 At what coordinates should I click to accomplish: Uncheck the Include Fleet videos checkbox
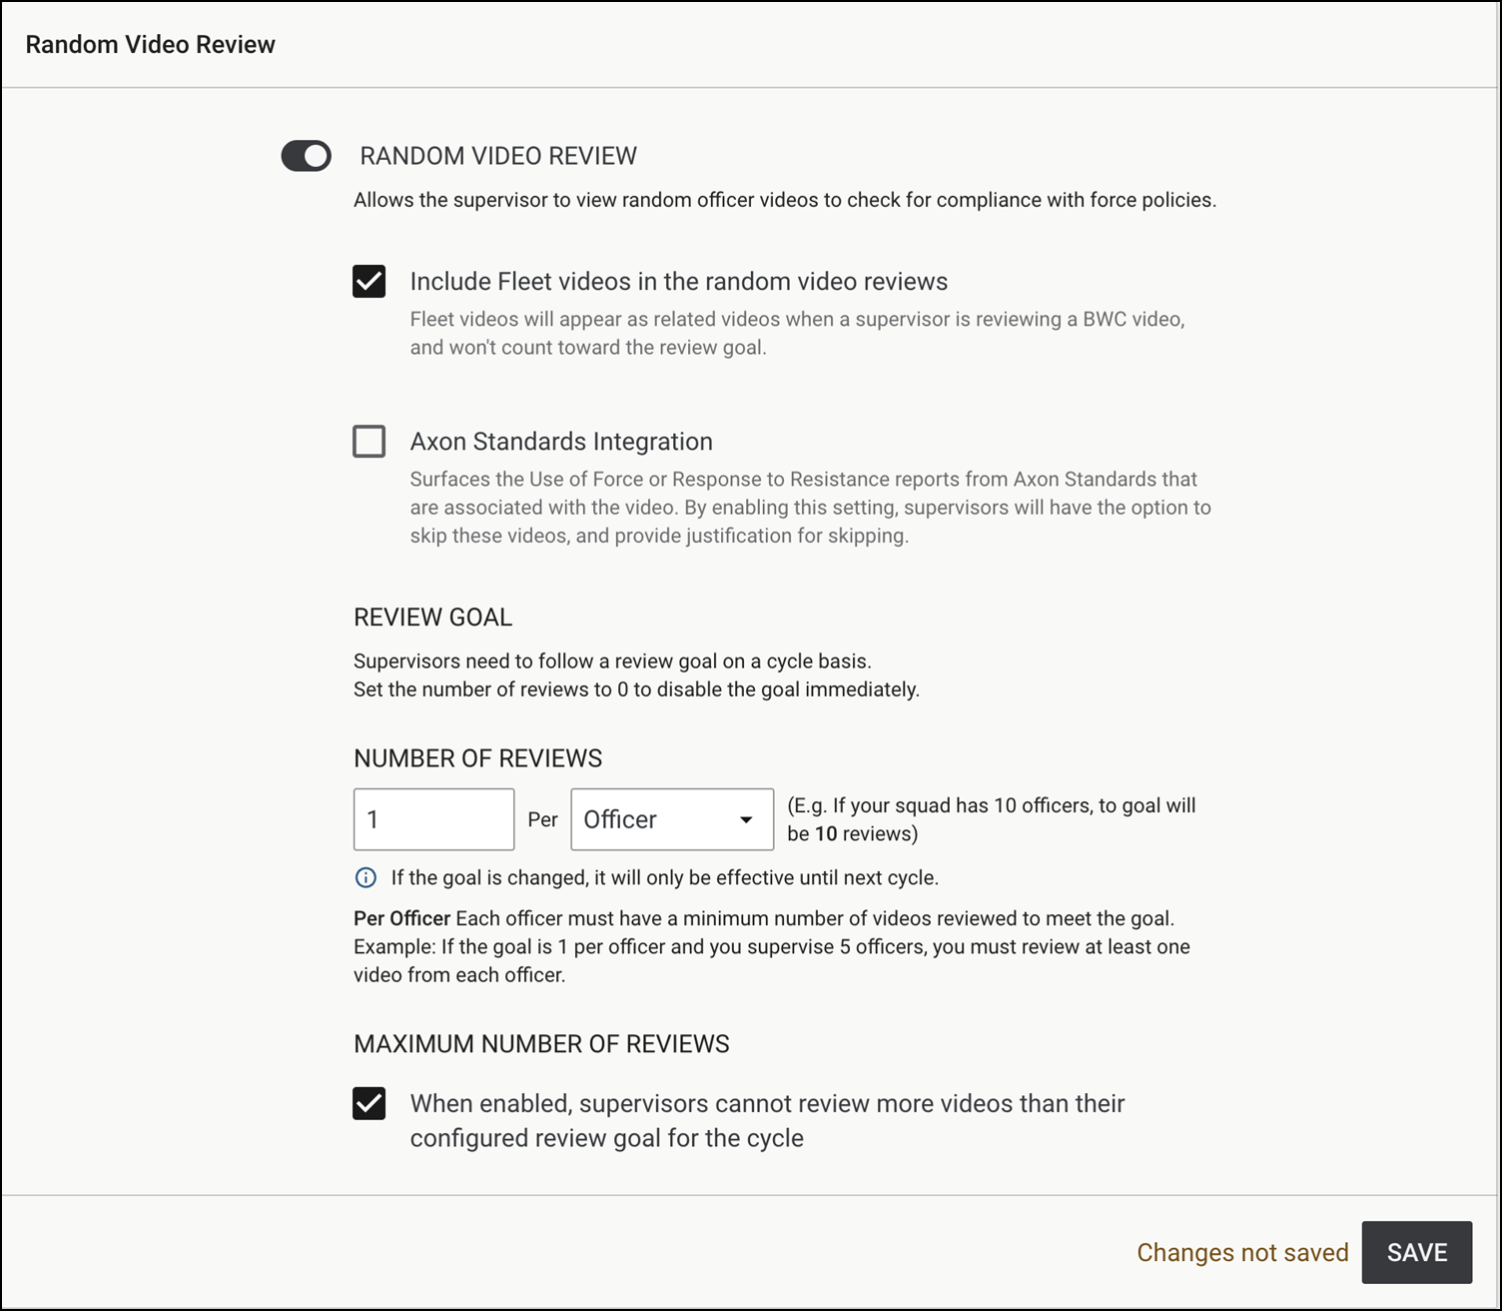point(369,282)
